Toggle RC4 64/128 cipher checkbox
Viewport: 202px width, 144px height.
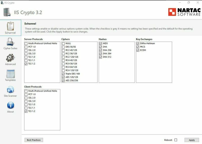[63, 67]
